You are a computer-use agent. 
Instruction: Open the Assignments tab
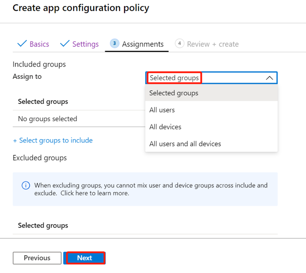click(143, 44)
